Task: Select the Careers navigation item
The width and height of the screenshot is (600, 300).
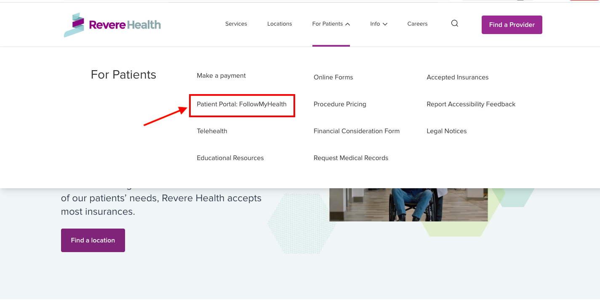Action: point(417,24)
